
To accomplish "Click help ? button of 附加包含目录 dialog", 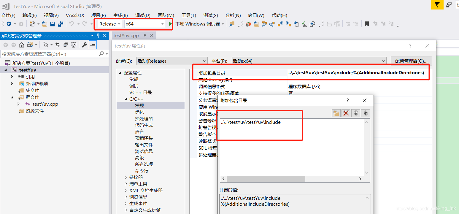I will coord(348,100).
